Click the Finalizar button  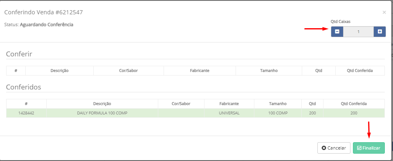click(369, 148)
